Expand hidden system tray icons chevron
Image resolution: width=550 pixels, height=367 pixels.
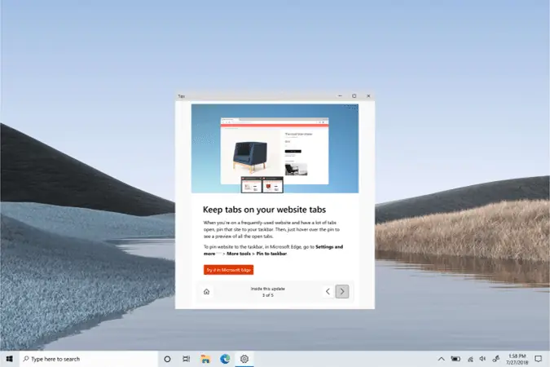442,359
